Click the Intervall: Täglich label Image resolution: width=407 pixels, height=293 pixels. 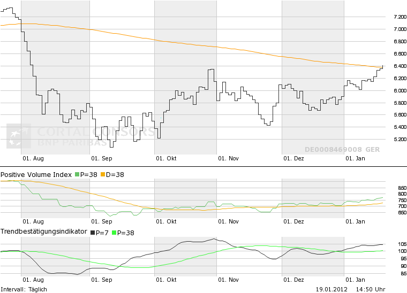24,289
